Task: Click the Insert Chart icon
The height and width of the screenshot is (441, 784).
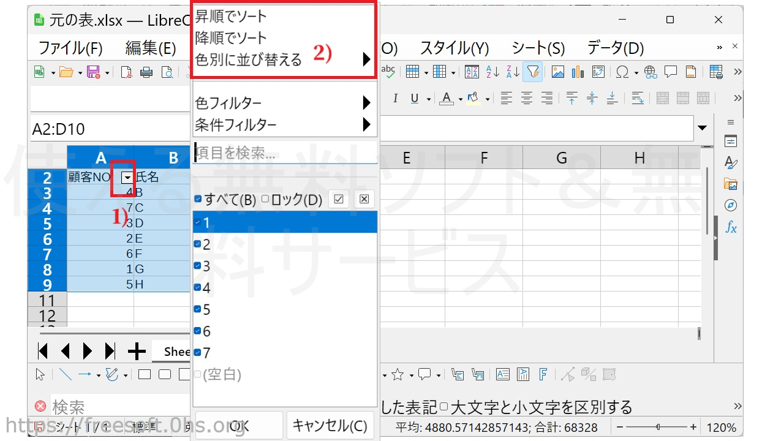Action: pyautogui.click(x=578, y=72)
